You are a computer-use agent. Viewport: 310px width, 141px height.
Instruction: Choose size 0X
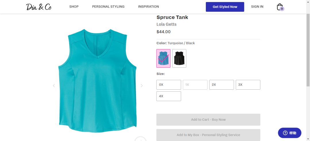click(x=169, y=85)
